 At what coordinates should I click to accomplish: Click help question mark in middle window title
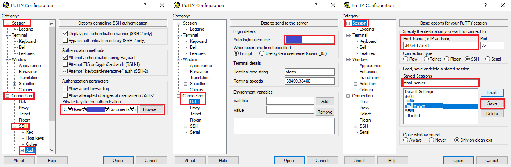click(316, 6)
